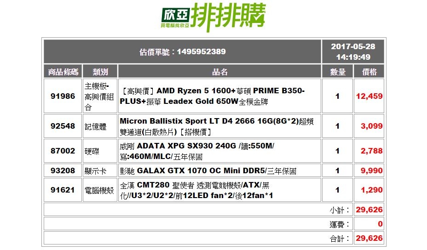
Task: Click the total amount beside 合計
Action: tap(369, 239)
